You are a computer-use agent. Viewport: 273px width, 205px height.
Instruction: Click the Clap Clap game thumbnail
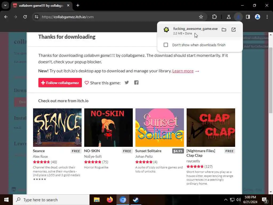coord(211,128)
